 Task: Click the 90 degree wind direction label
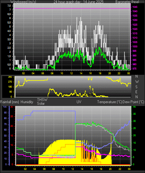coord(11,92)
